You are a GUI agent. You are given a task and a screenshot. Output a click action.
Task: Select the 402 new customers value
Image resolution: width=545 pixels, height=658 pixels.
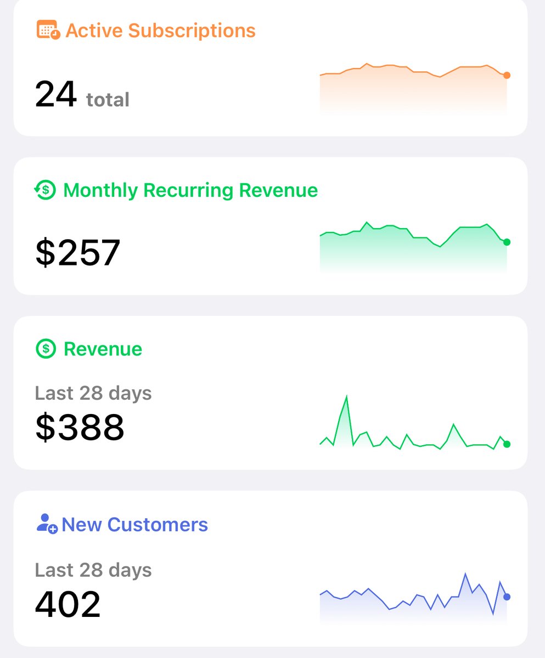point(68,604)
